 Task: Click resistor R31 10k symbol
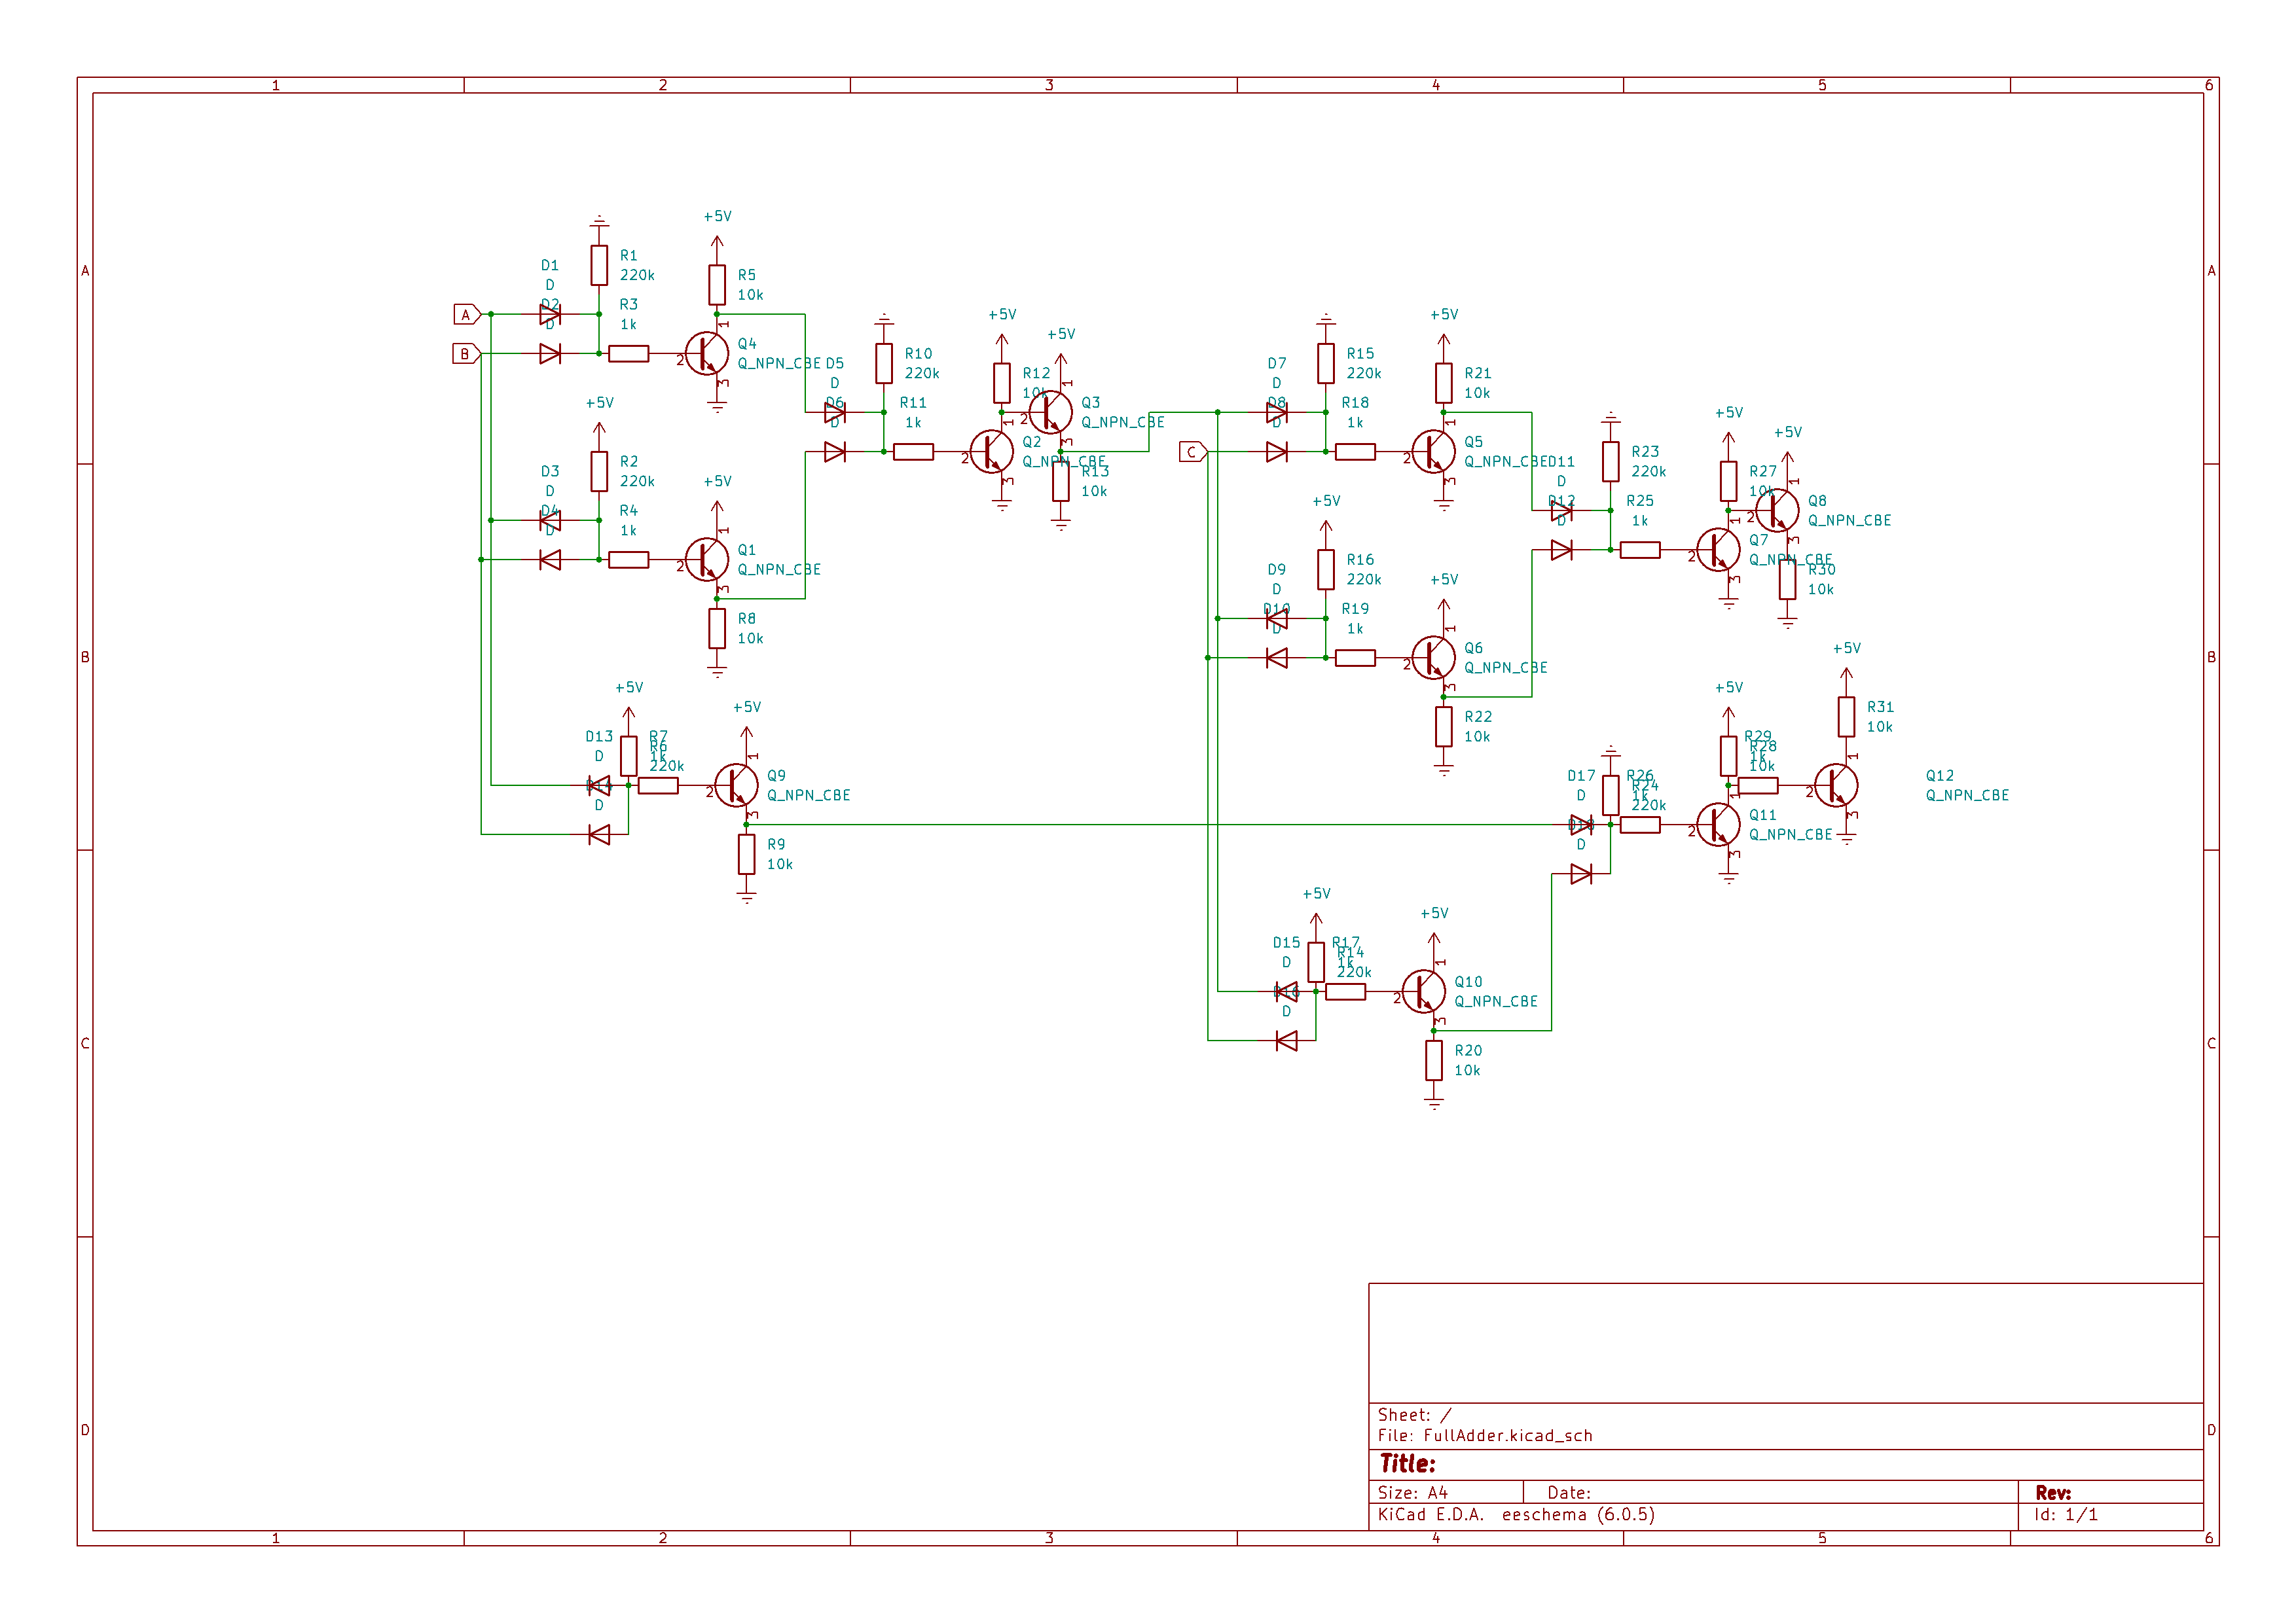click(x=1847, y=717)
